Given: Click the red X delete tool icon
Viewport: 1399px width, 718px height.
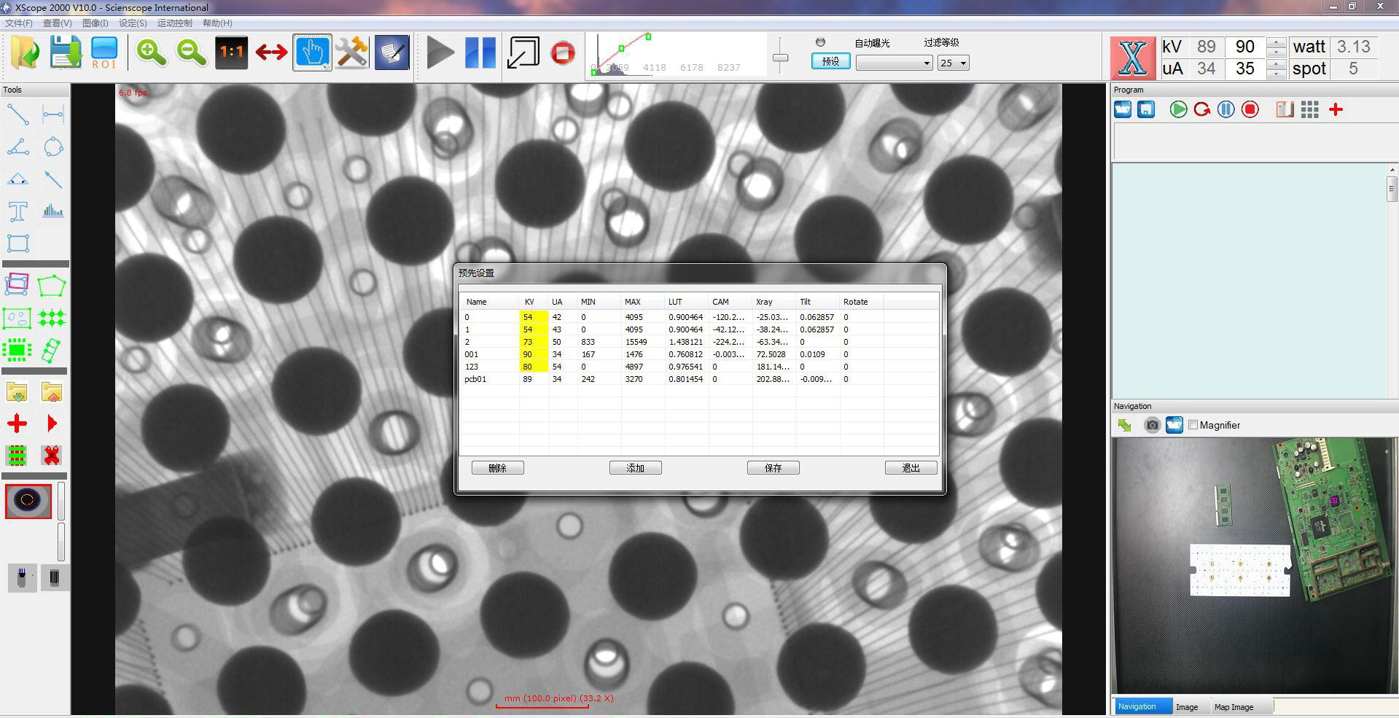Looking at the screenshot, I should [x=51, y=456].
